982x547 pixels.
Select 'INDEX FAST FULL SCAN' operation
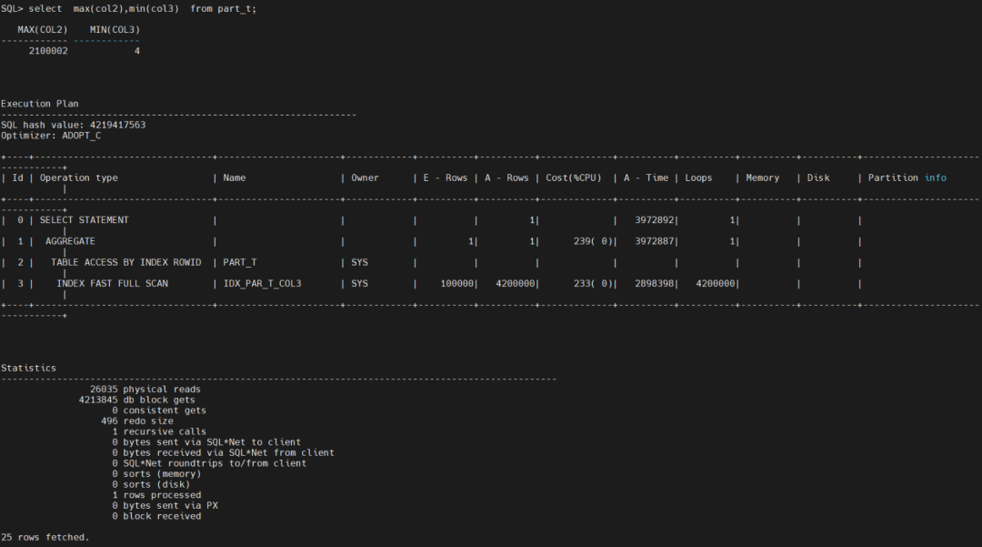112,284
